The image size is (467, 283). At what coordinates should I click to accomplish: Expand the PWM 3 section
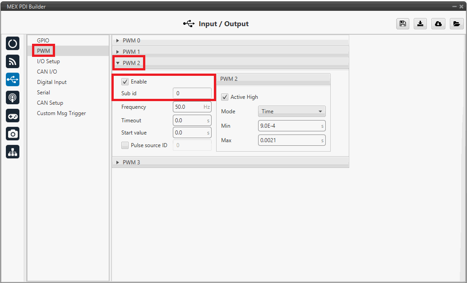pyautogui.click(x=131, y=162)
